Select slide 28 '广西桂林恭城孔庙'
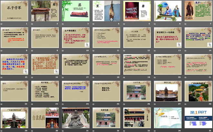Image resolution: width=213 pixels, height=132 pixels. (x=198, y=91)
